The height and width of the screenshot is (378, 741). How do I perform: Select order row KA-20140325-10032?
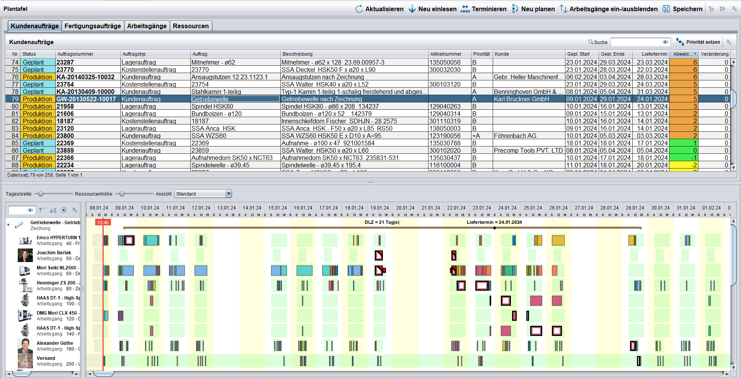coord(368,77)
